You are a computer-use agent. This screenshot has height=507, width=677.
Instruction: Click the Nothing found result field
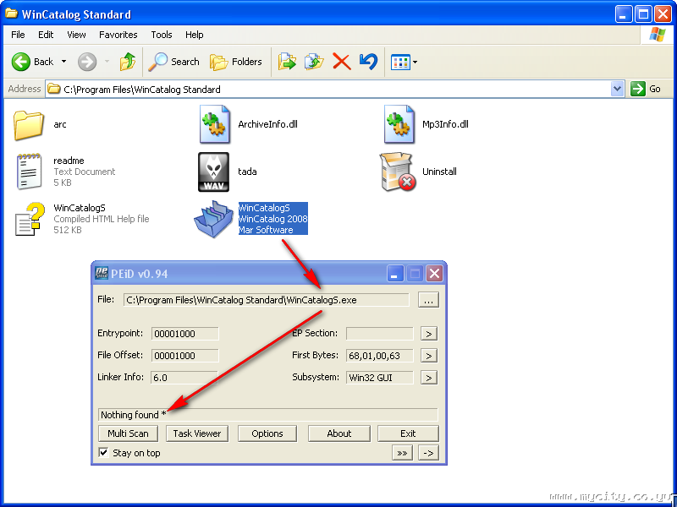268,415
